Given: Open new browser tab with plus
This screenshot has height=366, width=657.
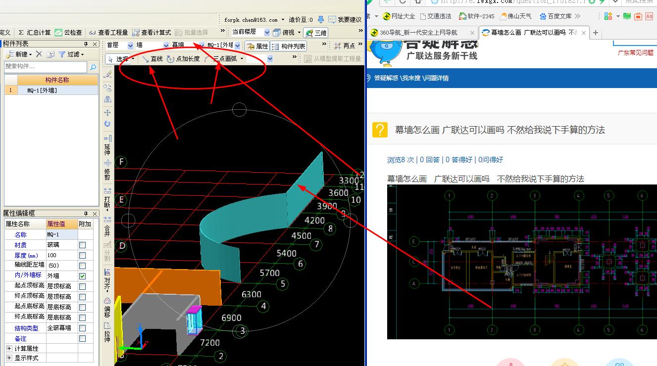Looking at the screenshot, I should 596,33.
